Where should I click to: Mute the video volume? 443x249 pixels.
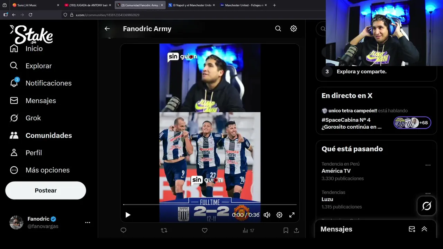pos(267,215)
